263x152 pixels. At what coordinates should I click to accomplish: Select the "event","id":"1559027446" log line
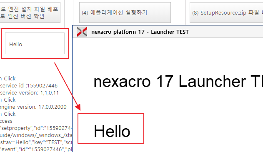pos(36,149)
